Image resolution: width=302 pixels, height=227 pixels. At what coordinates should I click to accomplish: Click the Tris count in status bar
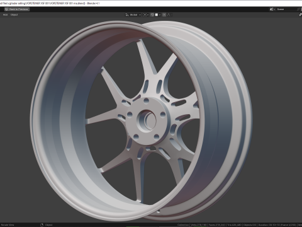tap(235, 225)
